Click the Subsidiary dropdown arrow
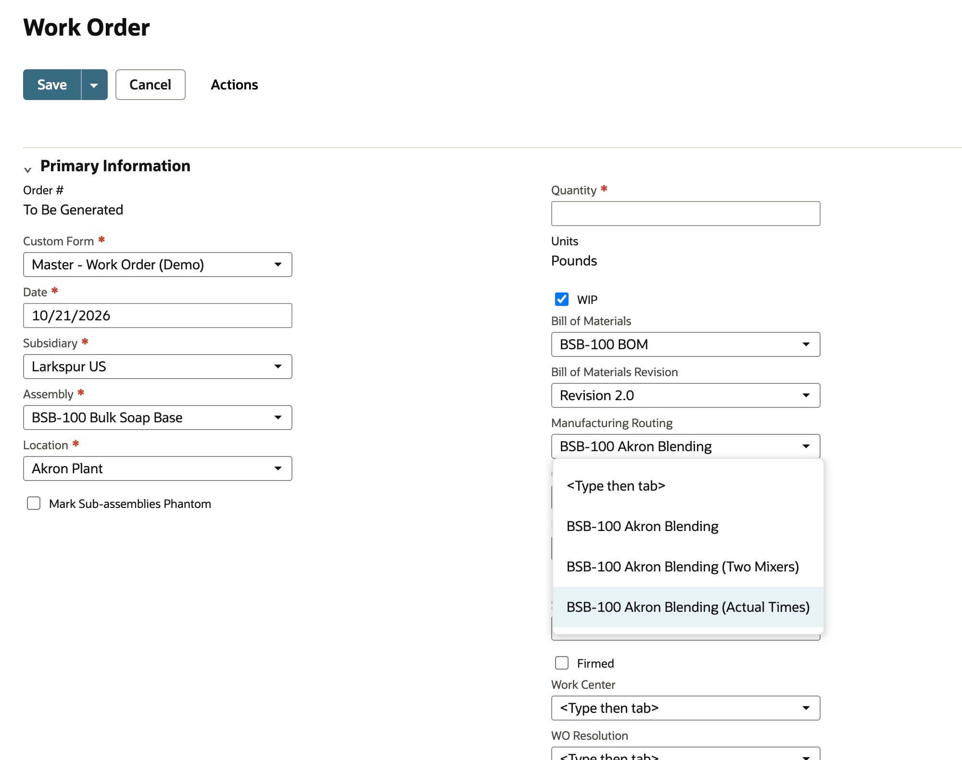Screen dimensions: 962x760 [278, 367]
